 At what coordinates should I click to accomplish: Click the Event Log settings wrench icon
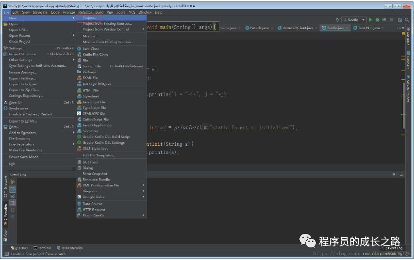(x=13, y=182)
